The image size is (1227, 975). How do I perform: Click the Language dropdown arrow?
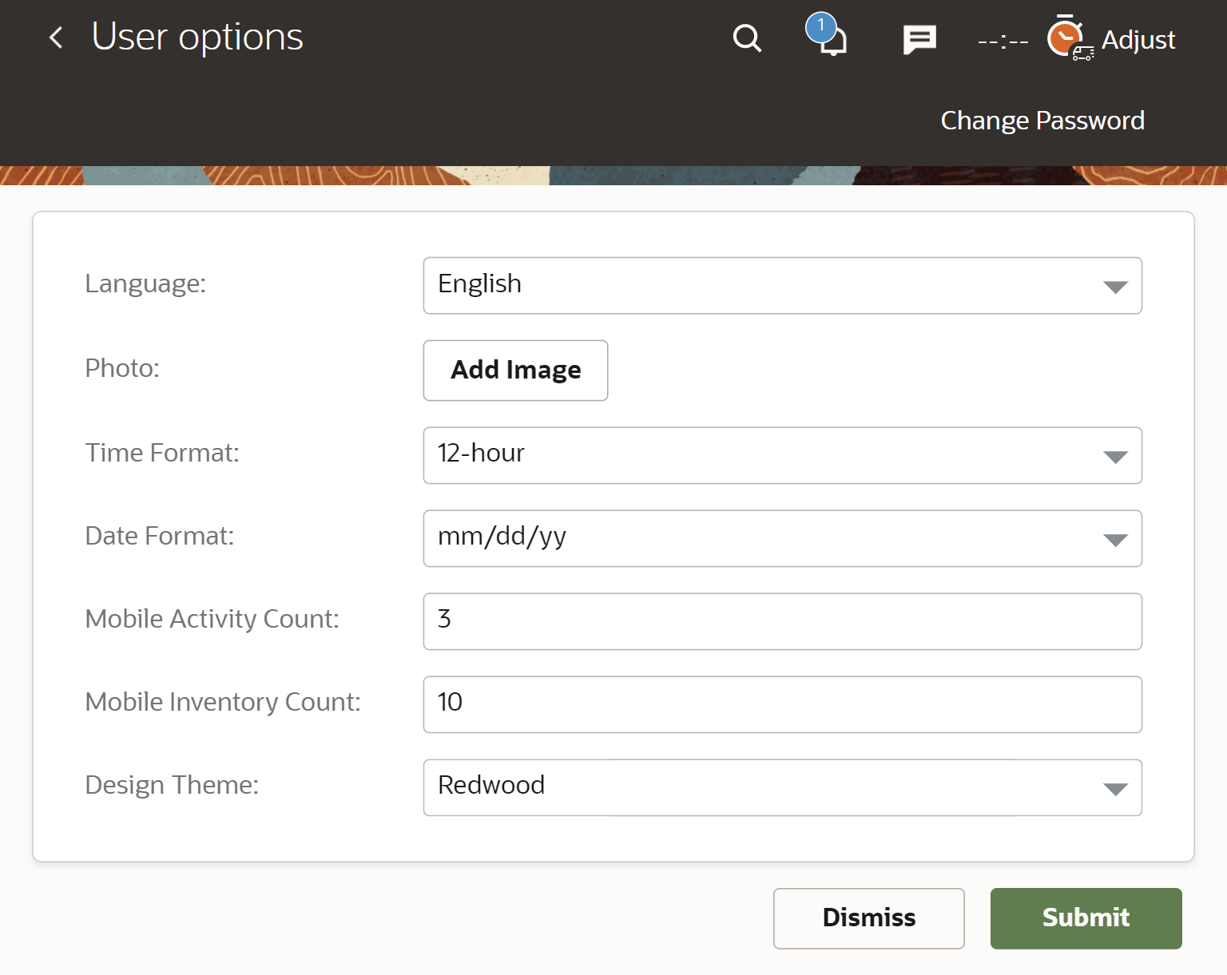1115,287
